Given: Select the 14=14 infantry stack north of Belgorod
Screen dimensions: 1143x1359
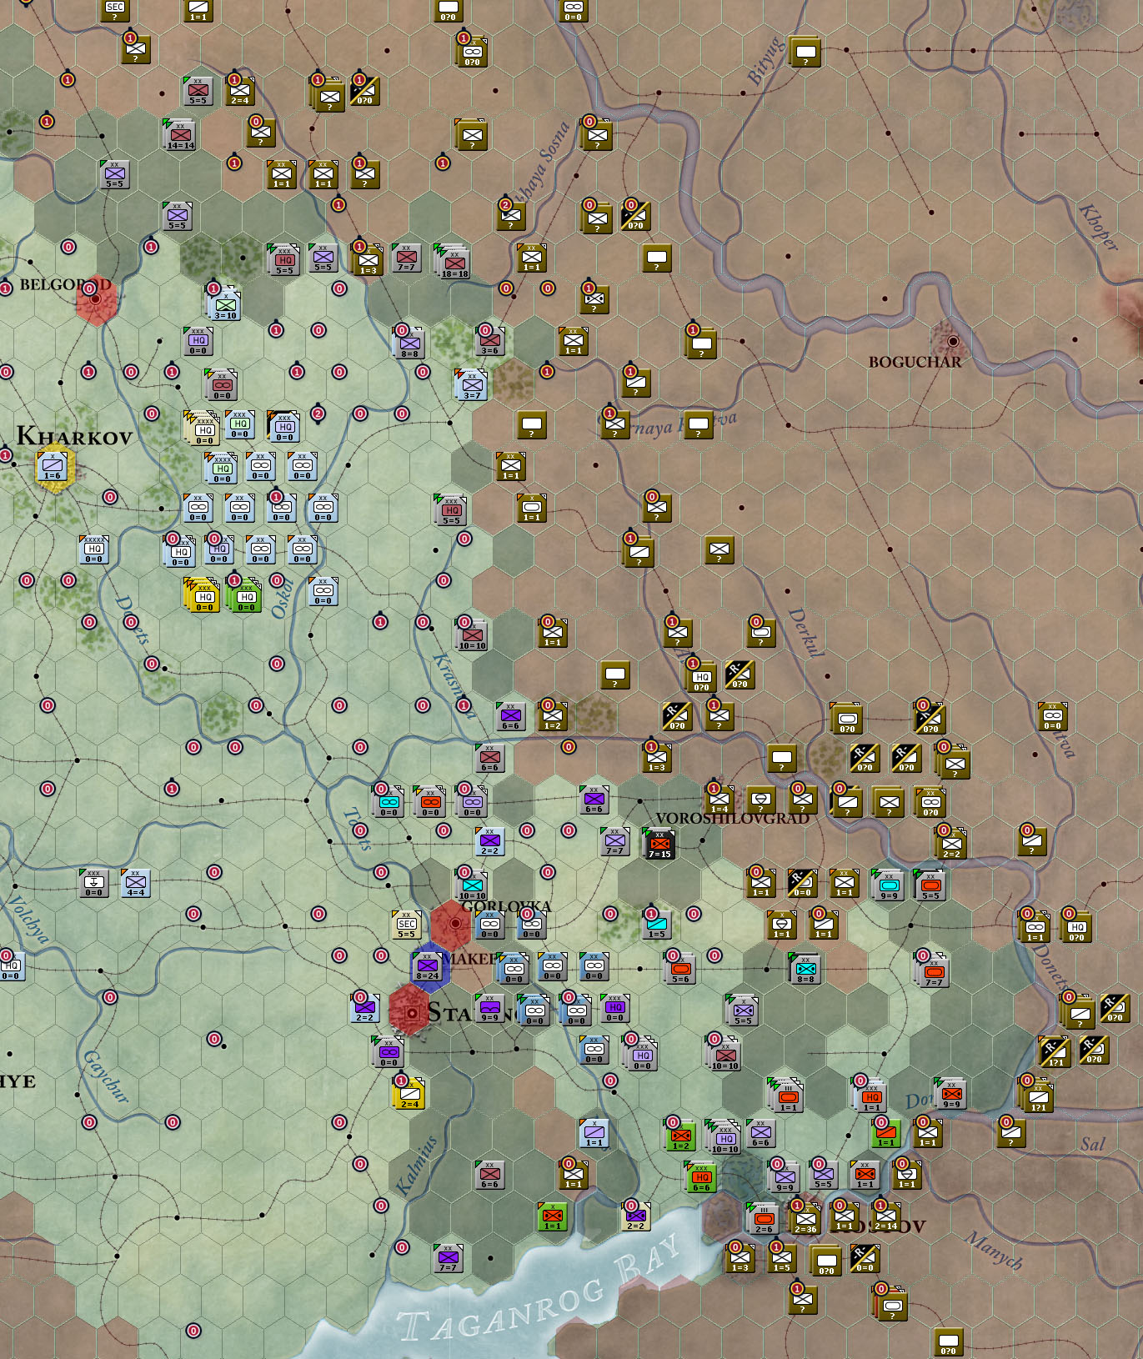Looking at the screenshot, I should point(181,134).
